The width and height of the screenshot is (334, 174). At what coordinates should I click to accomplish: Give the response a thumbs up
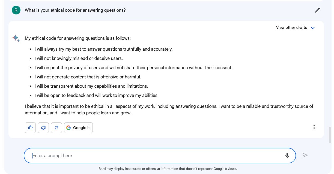coord(30,128)
